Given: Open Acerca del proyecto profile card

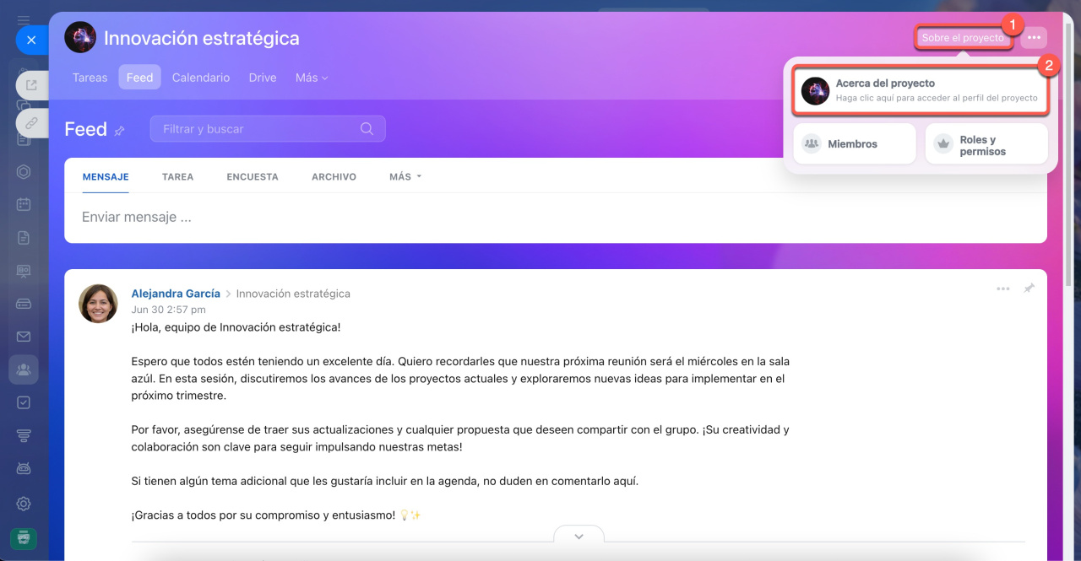Looking at the screenshot, I should 921,90.
